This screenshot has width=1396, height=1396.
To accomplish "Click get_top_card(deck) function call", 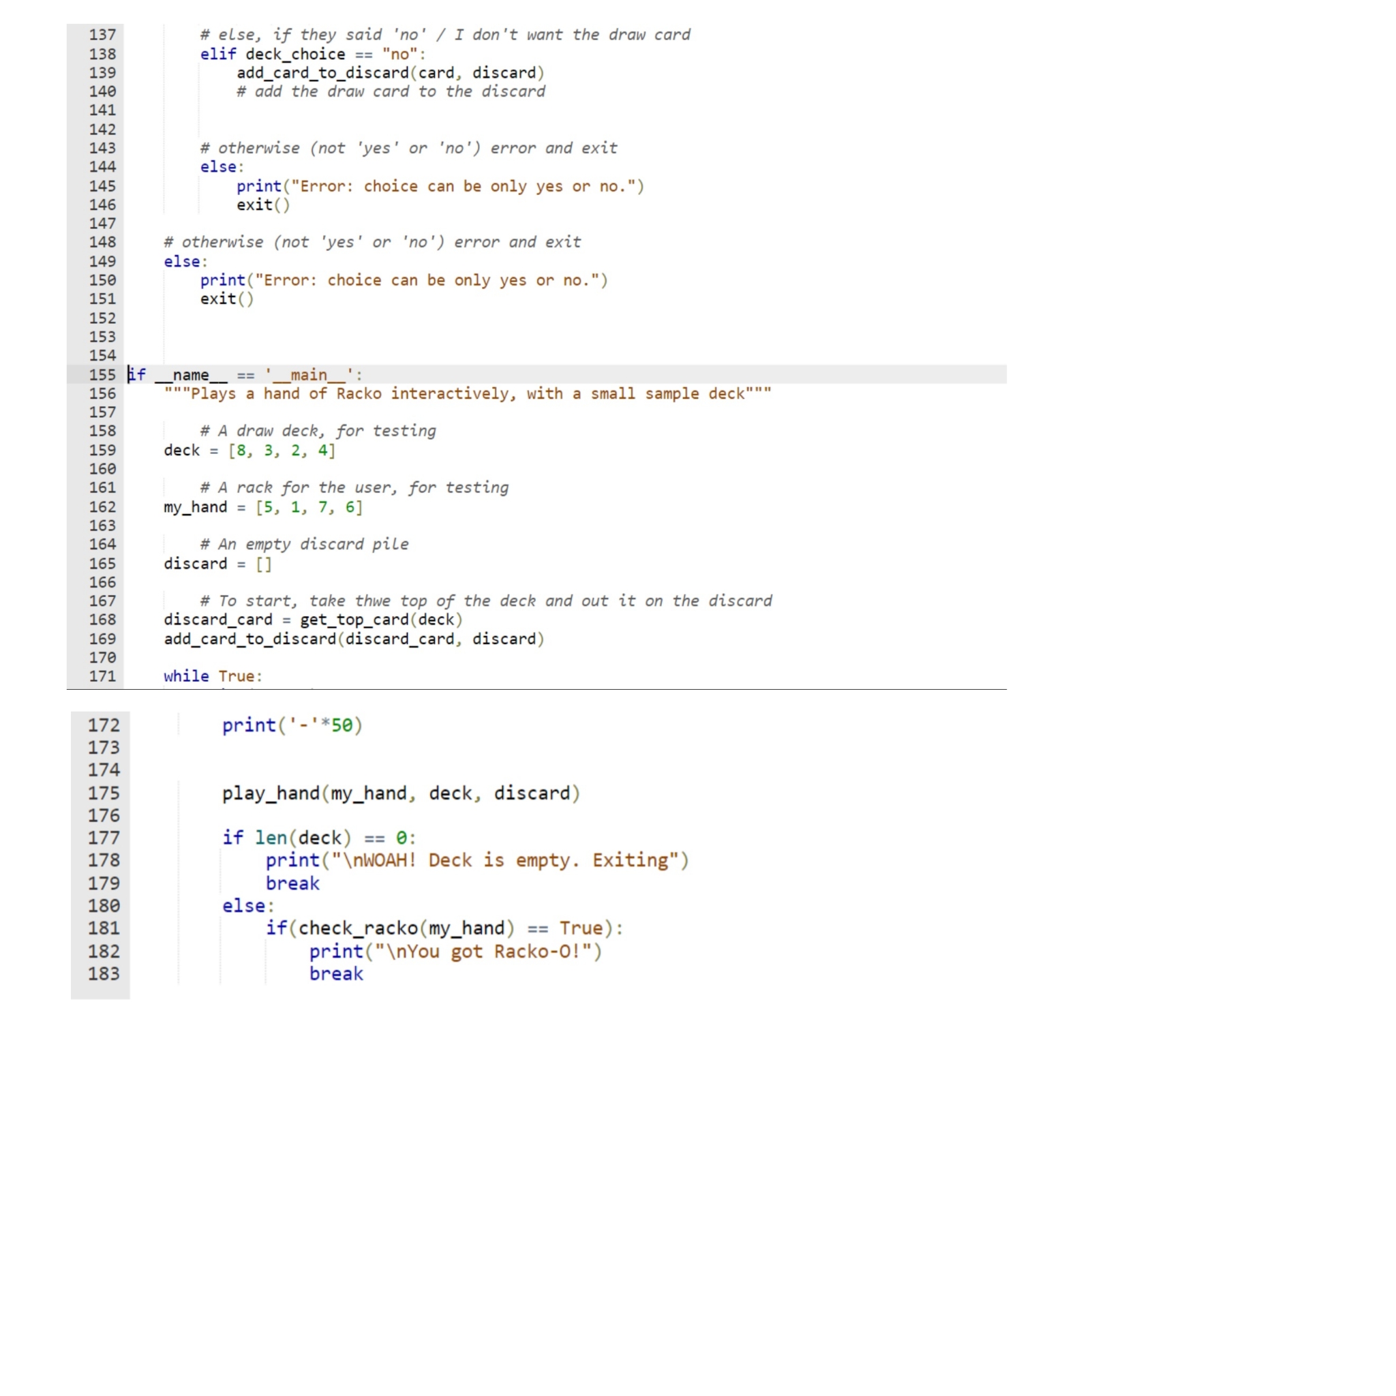I will tap(381, 619).
